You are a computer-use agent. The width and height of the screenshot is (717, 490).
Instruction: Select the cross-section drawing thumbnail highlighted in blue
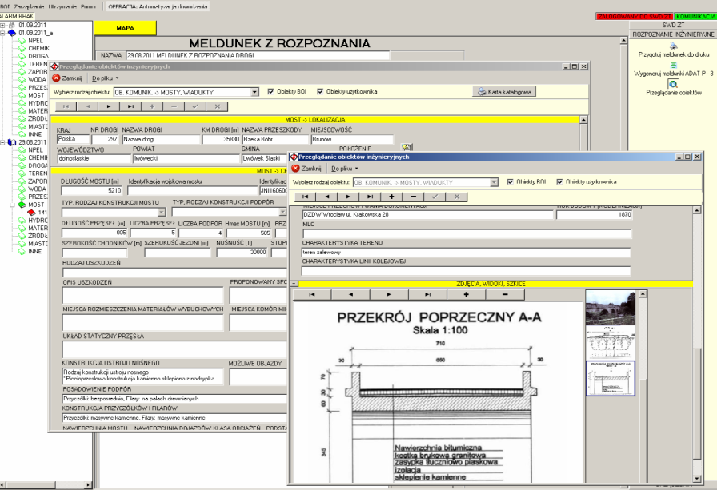click(611, 379)
